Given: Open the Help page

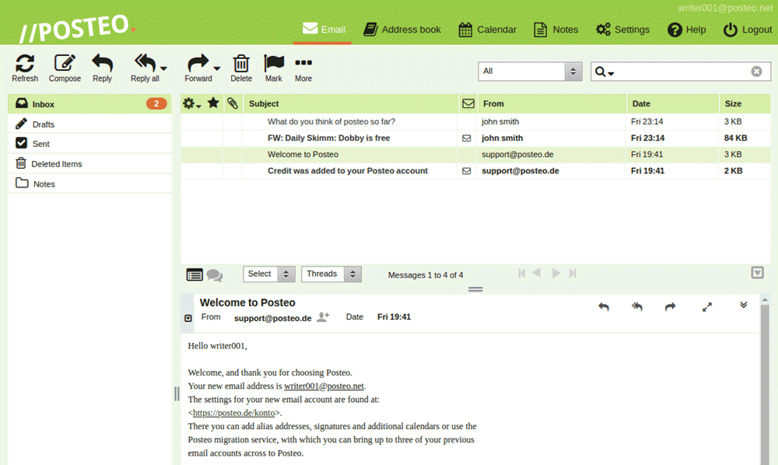Looking at the screenshot, I should click(687, 30).
